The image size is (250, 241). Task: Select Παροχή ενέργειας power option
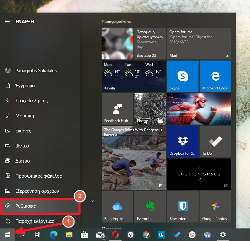point(35,221)
